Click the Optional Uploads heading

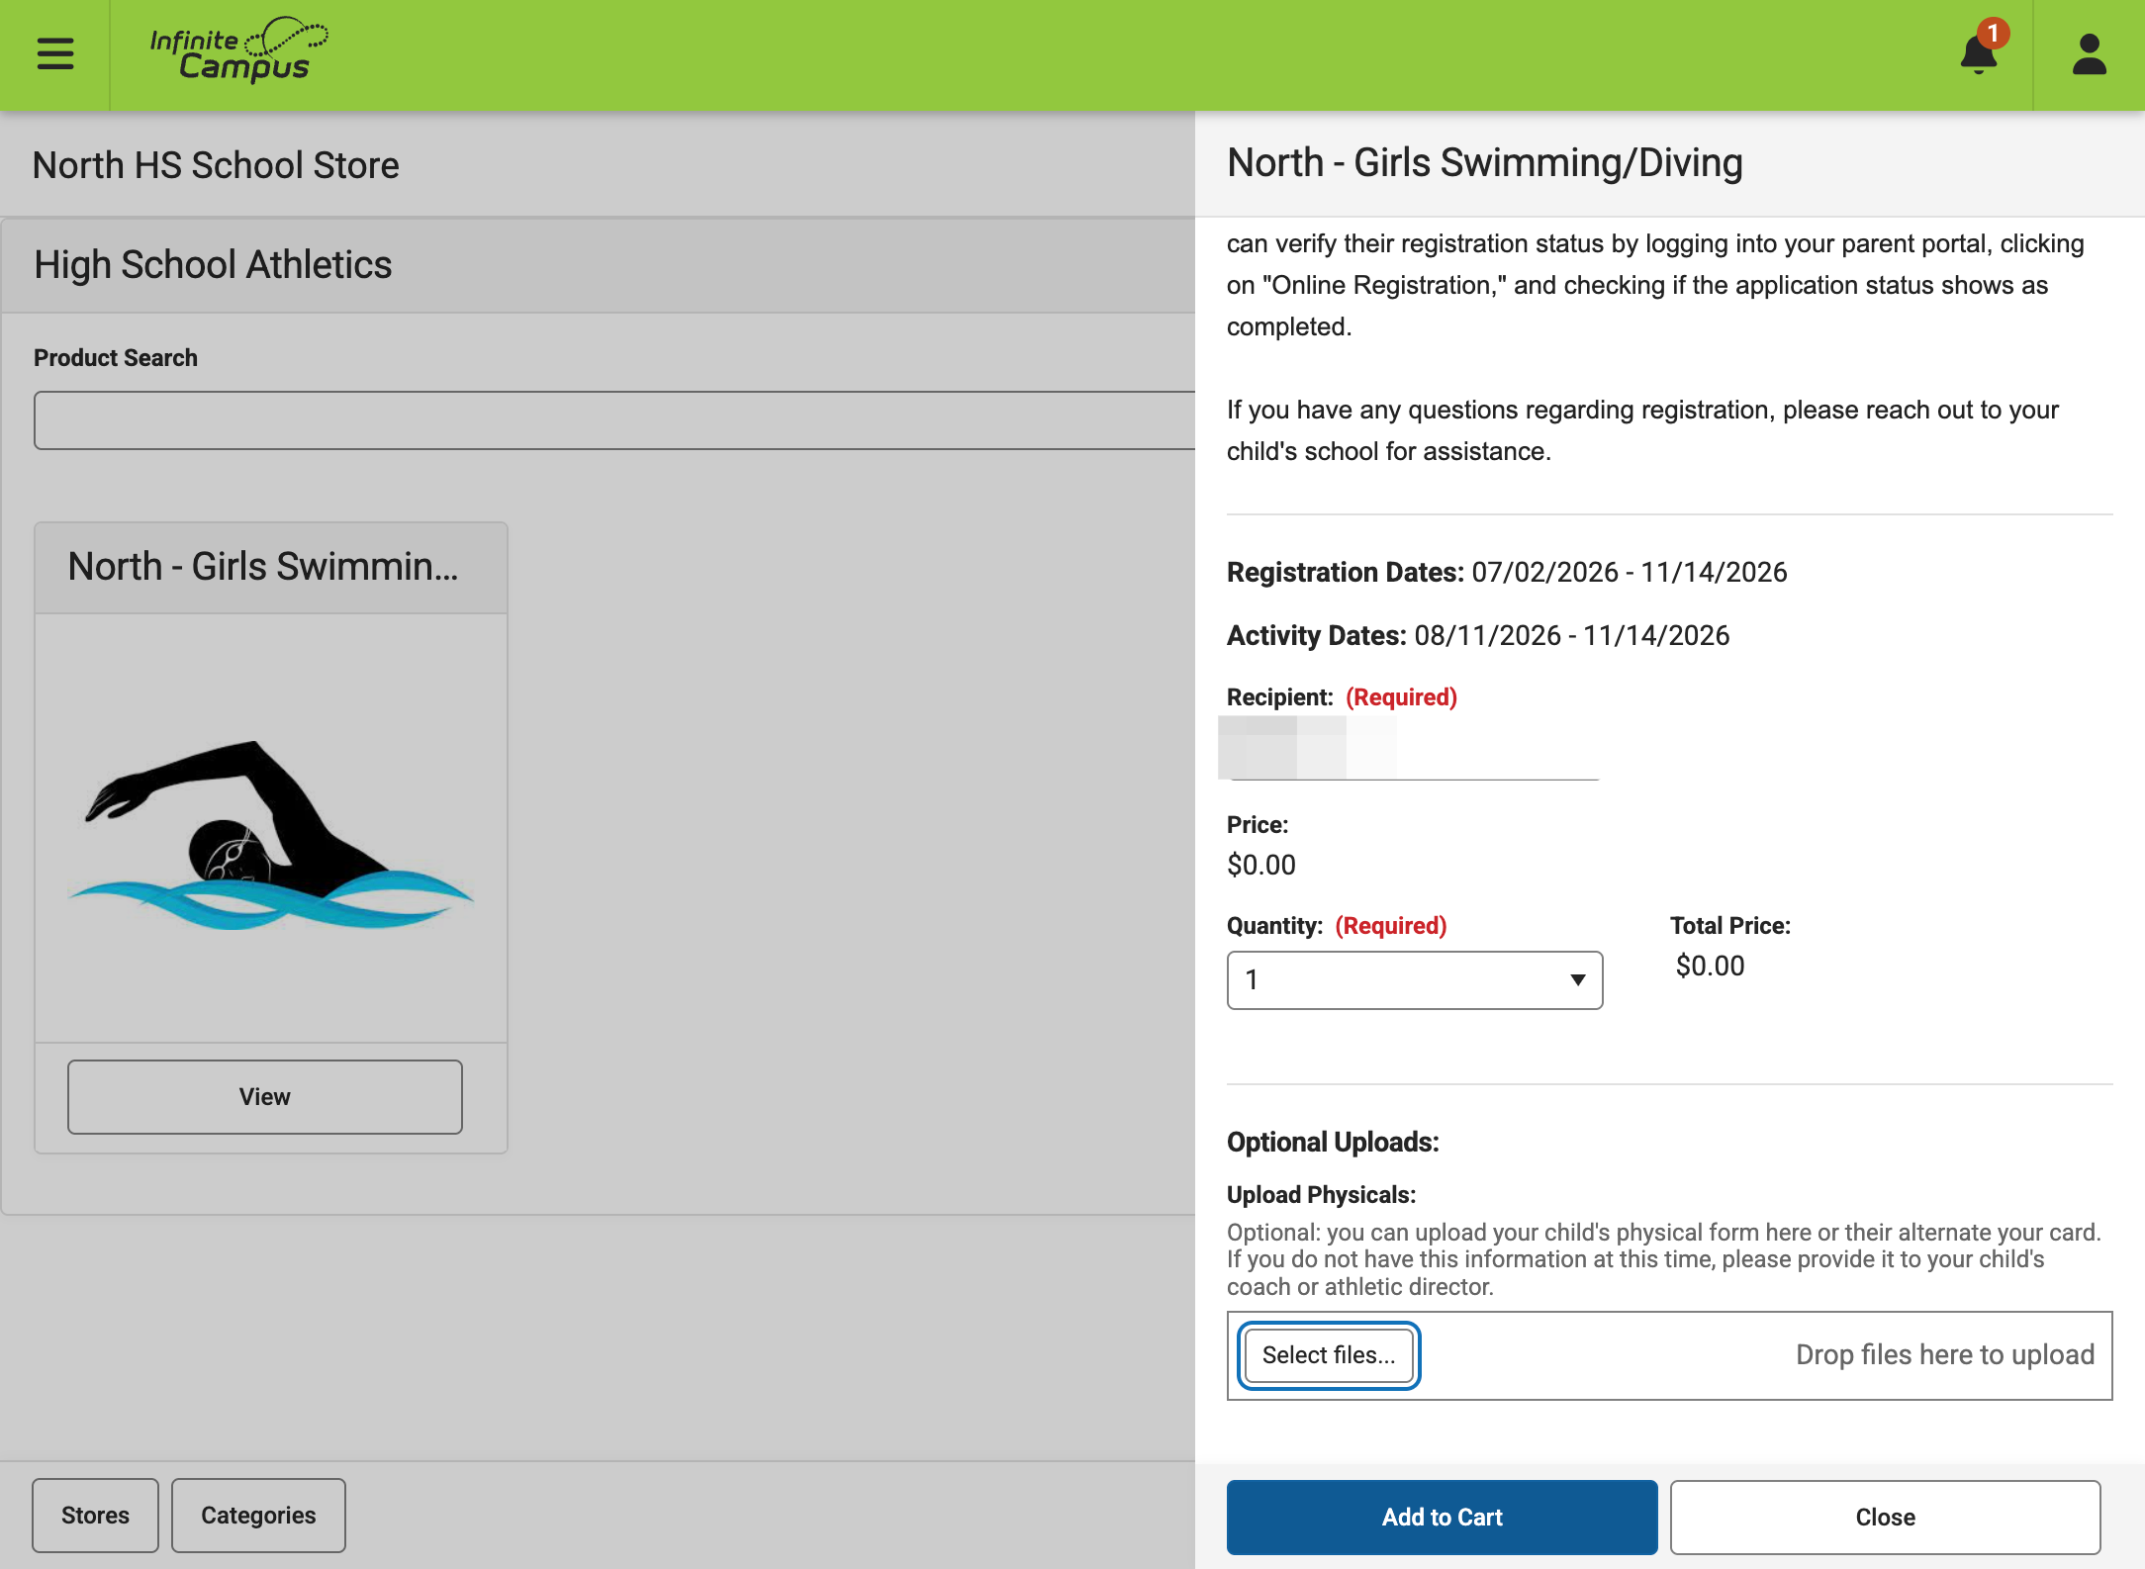[1333, 1143]
